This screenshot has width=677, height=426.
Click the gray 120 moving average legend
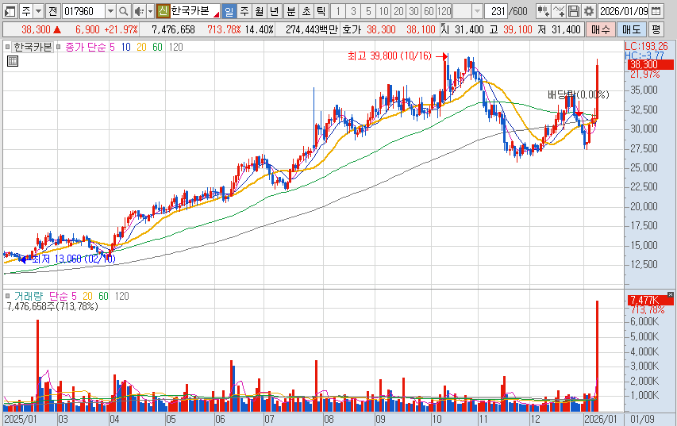[x=175, y=47]
